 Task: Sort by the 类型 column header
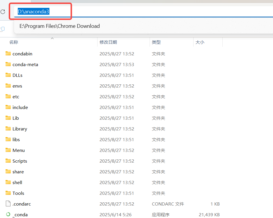pos(156,42)
